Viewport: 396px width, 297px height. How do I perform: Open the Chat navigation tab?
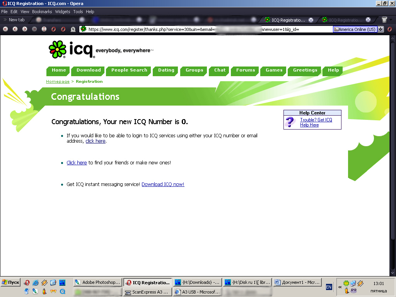coord(220,70)
